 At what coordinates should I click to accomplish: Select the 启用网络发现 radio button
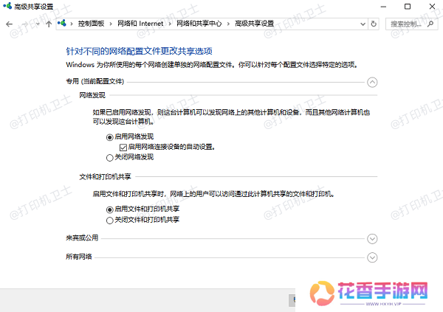pos(110,137)
